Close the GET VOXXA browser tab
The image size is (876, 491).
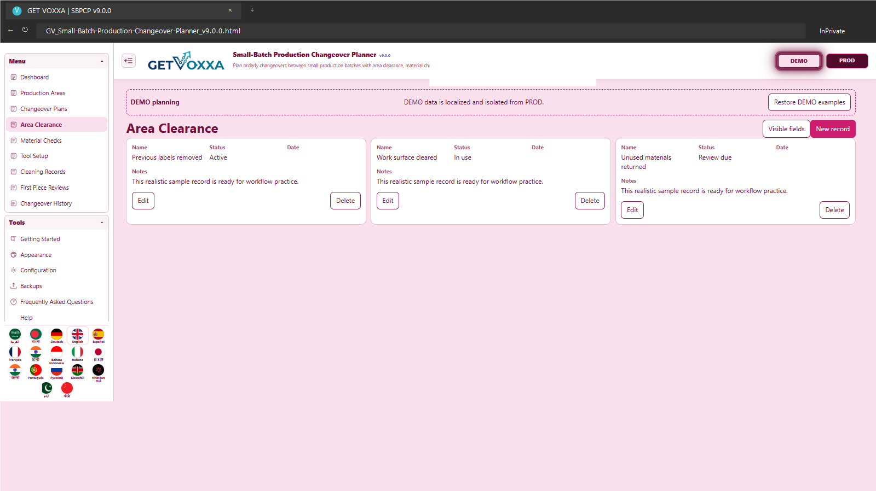pyautogui.click(x=230, y=10)
